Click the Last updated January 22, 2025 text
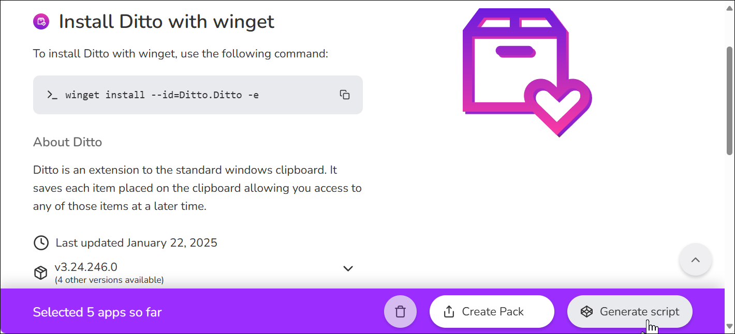The width and height of the screenshot is (735, 334). [137, 243]
